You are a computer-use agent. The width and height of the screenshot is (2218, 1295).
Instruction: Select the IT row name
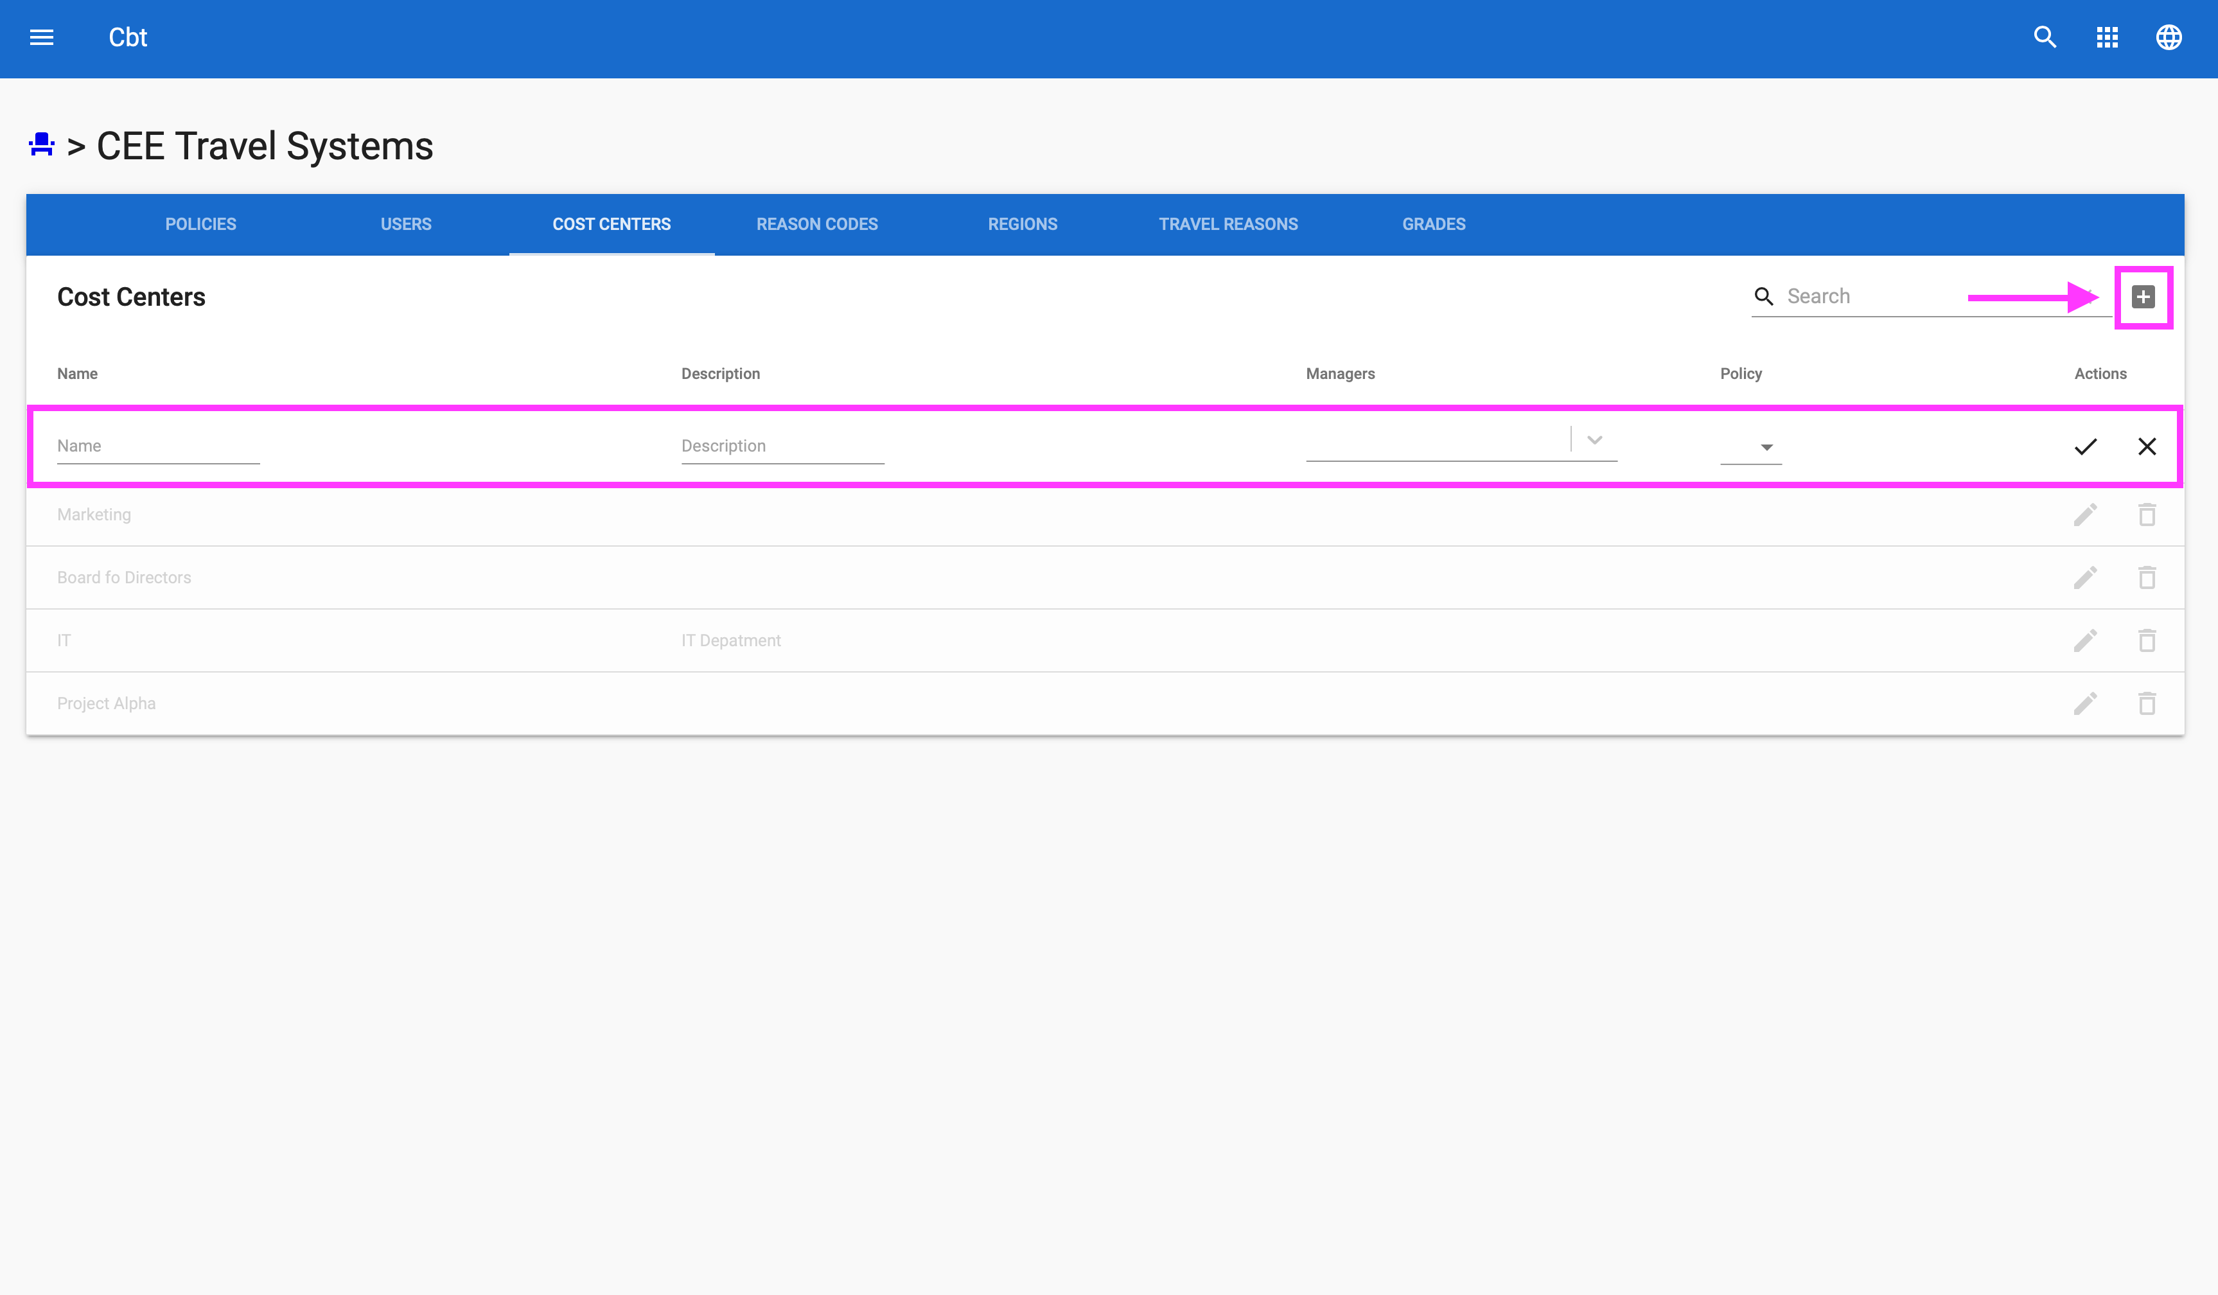(64, 641)
